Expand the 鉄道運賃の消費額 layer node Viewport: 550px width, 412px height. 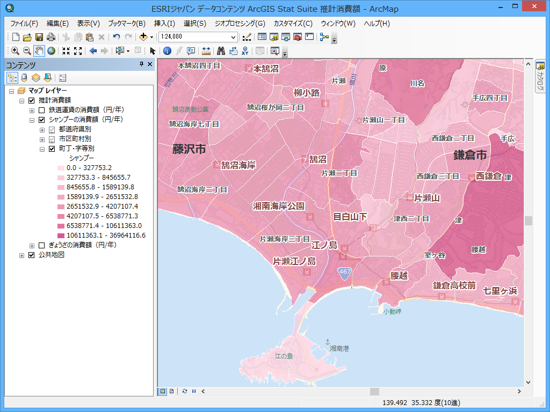[32, 111]
